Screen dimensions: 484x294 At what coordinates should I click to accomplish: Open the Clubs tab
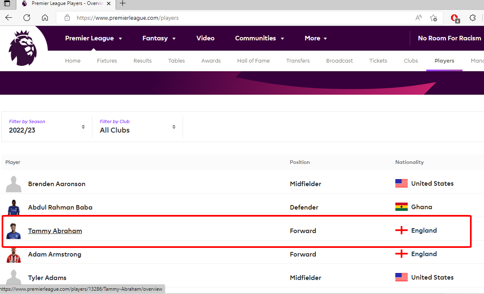point(411,61)
